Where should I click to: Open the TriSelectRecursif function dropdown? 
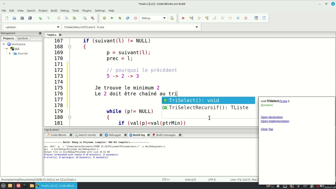(131, 27)
